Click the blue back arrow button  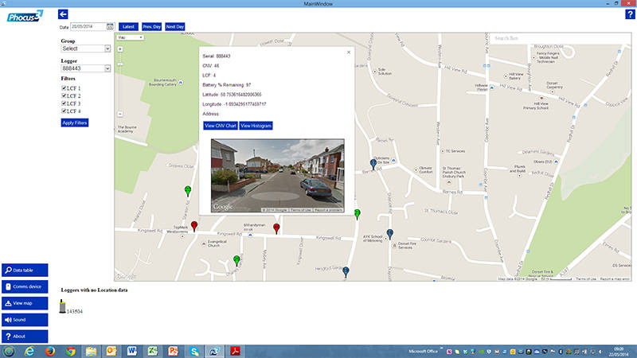[64, 14]
